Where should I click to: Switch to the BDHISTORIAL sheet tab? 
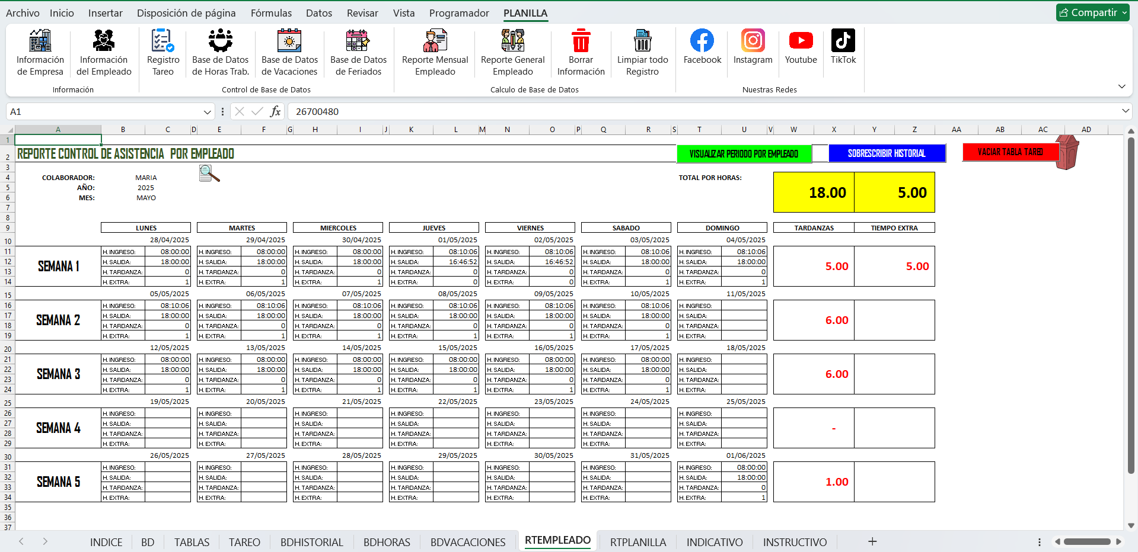(x=311, y=542)
